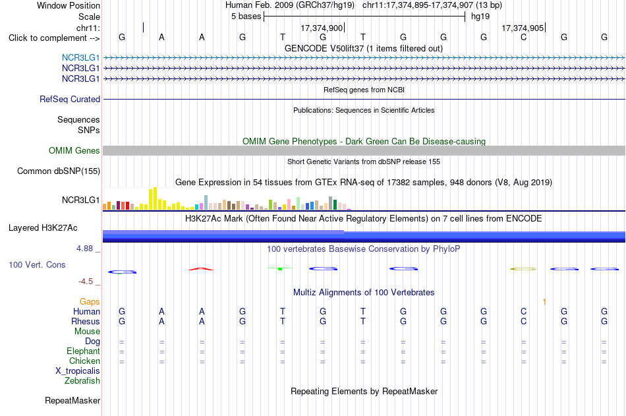
Task: Click the Window Position label
Action: pyautogui.click(x=69, y=5)
